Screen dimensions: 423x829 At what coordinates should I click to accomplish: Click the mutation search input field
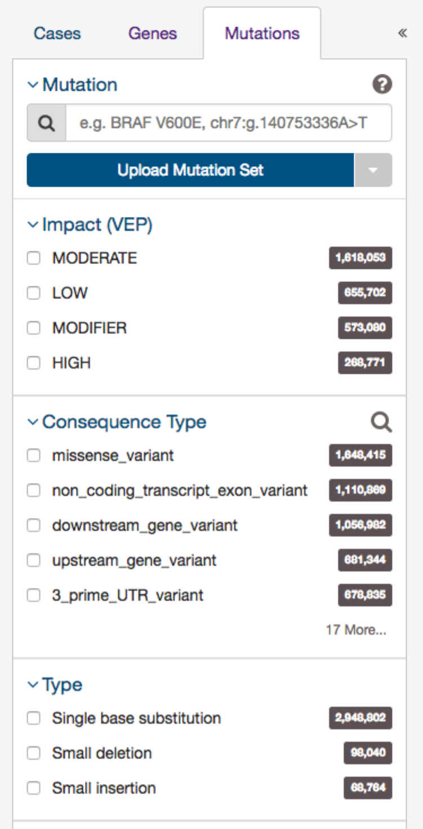(x=229, y=123)
